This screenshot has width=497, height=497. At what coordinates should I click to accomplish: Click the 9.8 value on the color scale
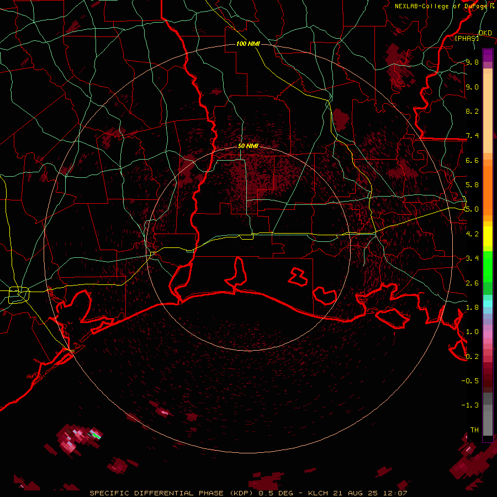coord(472,62)
